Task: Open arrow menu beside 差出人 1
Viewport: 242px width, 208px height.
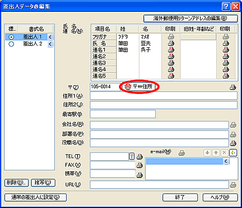Action: [x=50, y=37]
